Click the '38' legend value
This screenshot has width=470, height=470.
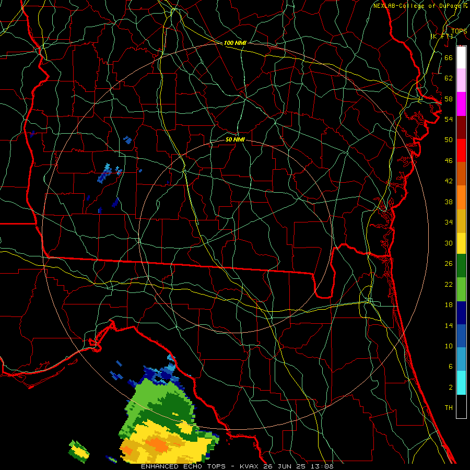(449, 202)
